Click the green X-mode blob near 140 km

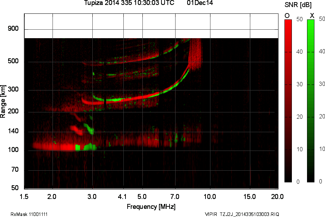89,128
